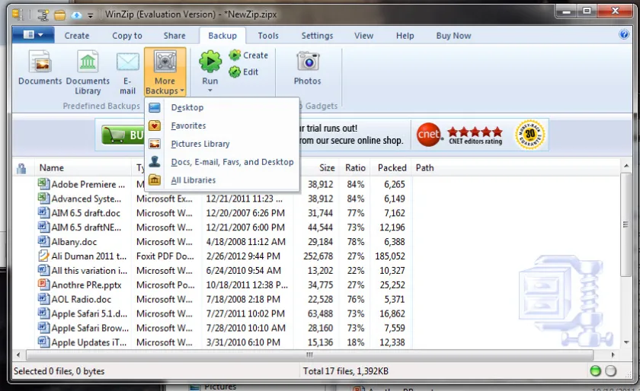Click the Anothre PRe.pptx PowerPoint icon

coord(43,285)
